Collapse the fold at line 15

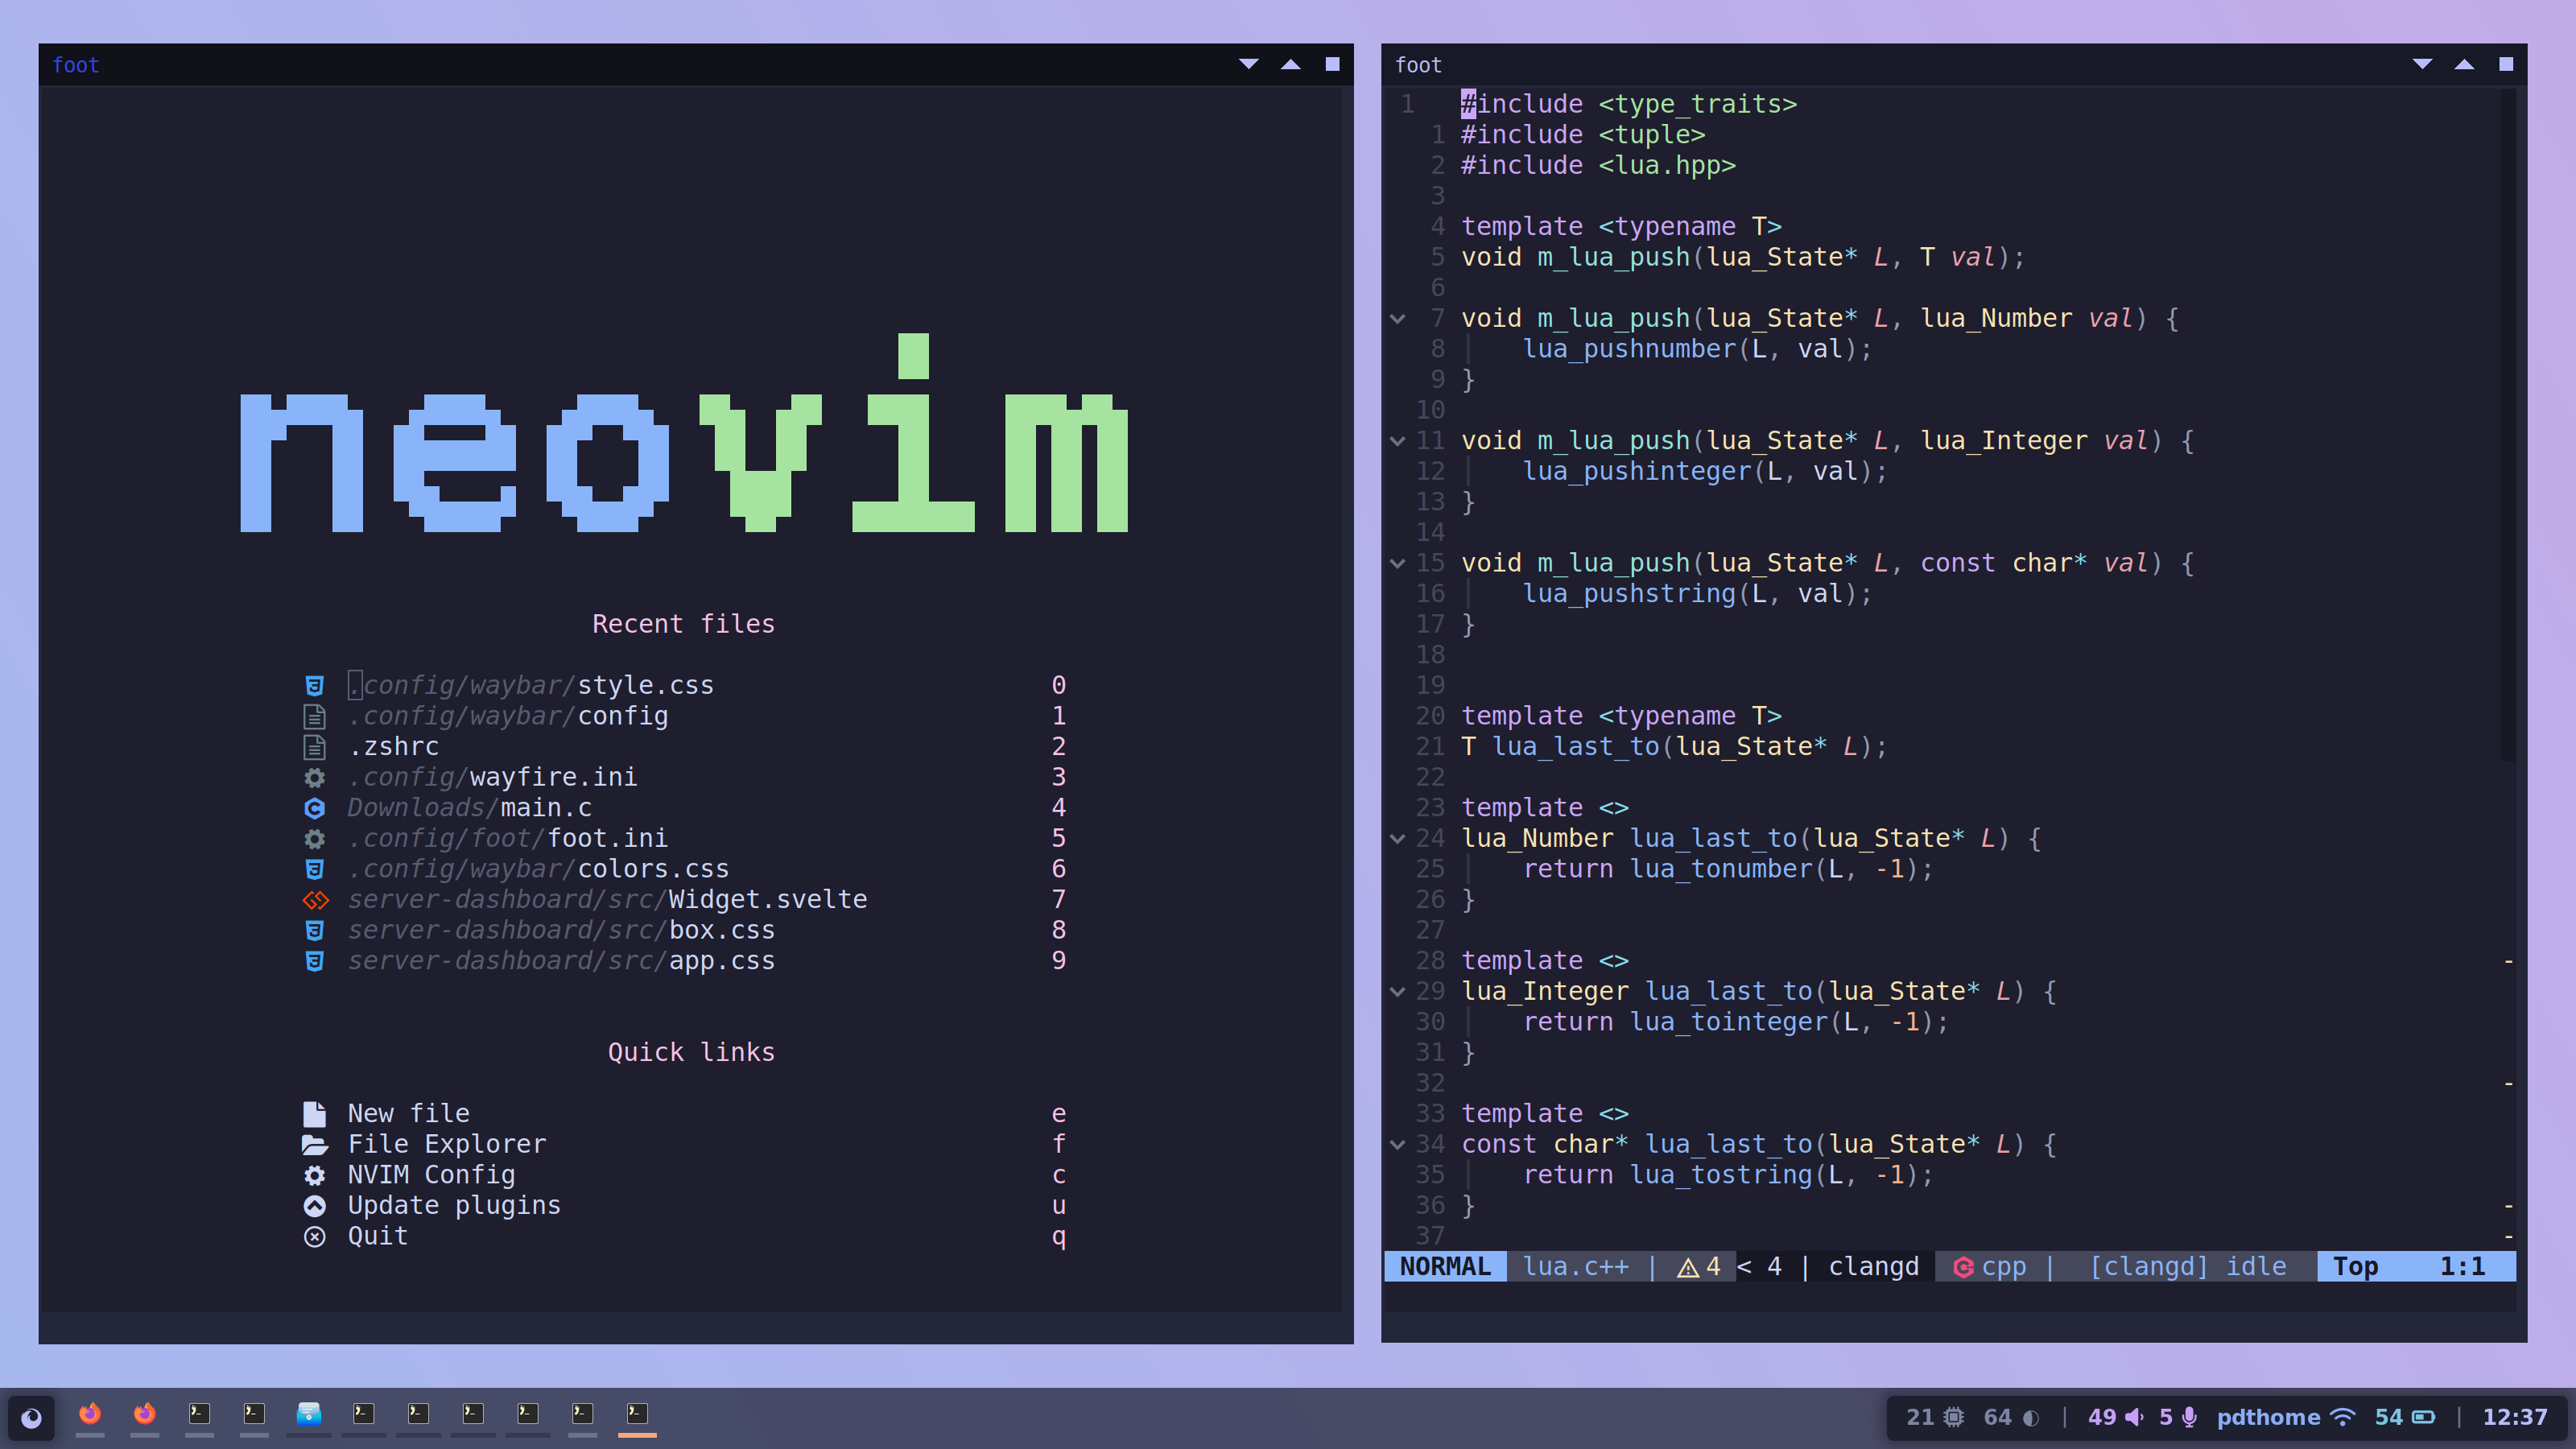click(x=1398, y=564)
